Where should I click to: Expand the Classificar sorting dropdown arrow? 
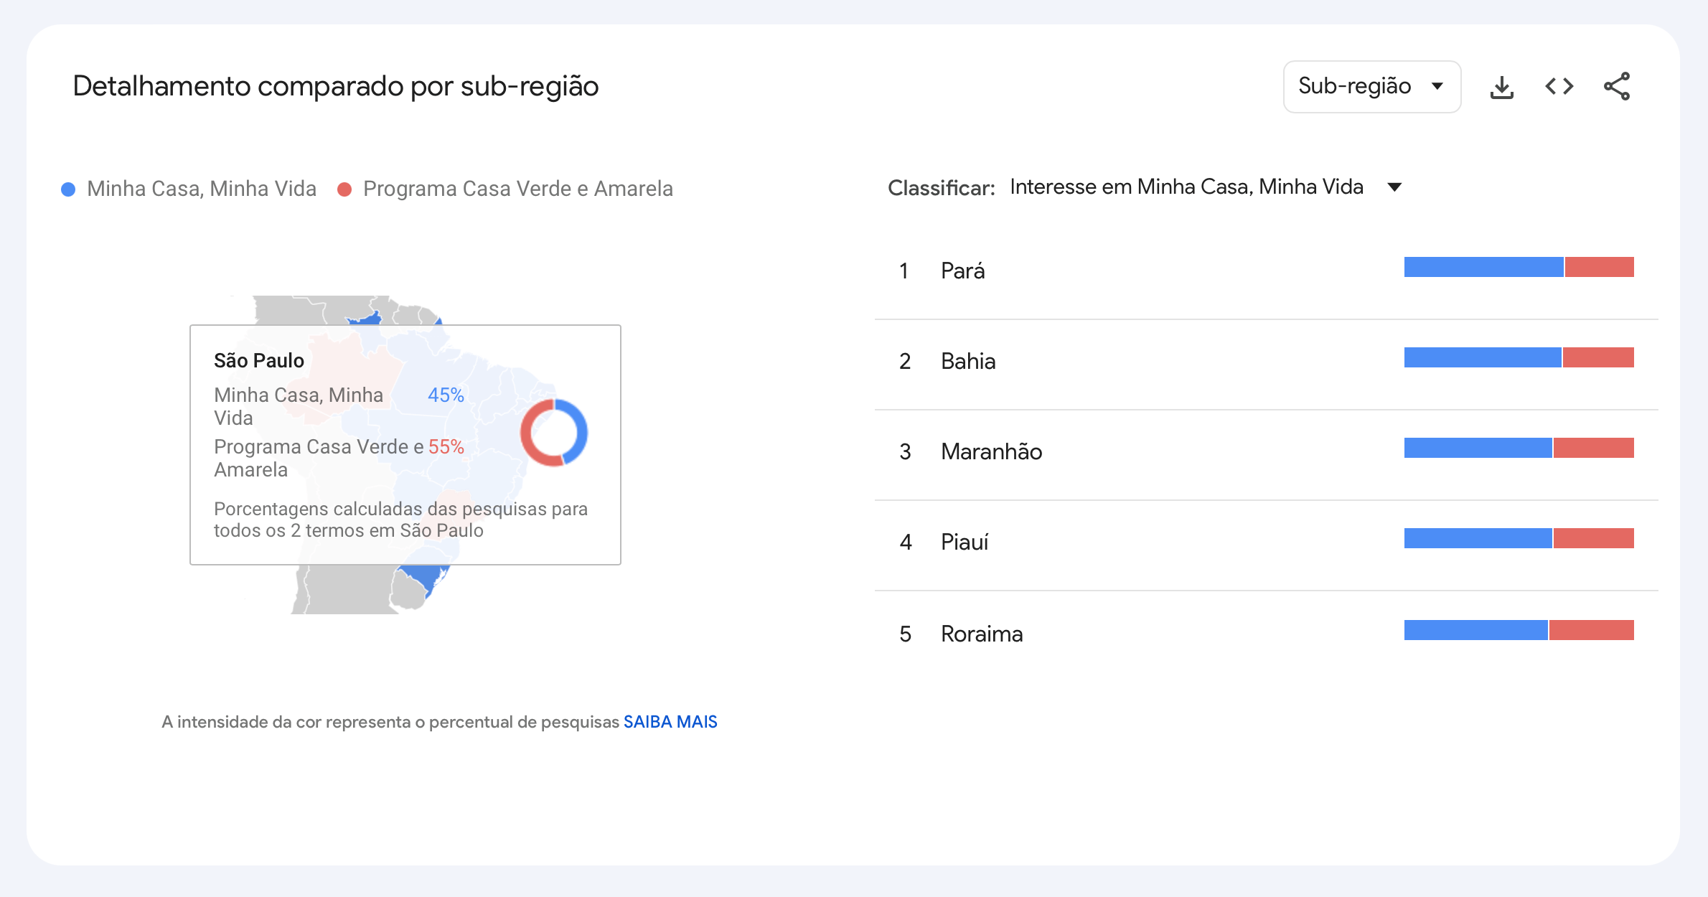[x=1394, y=187]
